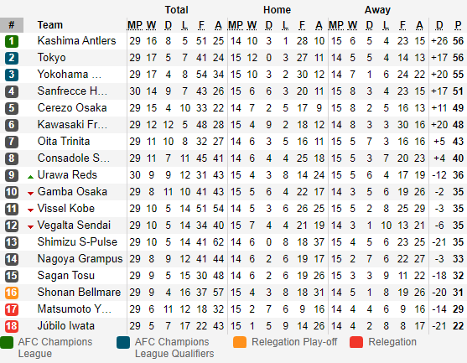The image size is (467, 363).
Task: Click the green up arrow beside Urawa Reds
Action: pyautogui.click(x=30, y=177)
